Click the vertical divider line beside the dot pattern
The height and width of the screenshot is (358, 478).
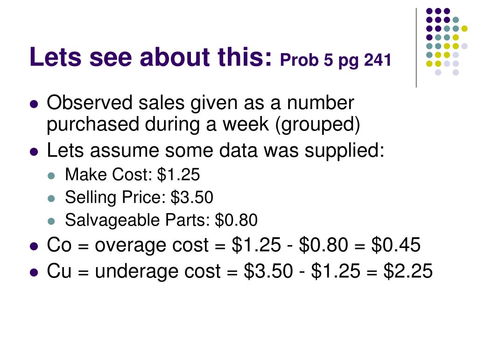pos(416,48)
